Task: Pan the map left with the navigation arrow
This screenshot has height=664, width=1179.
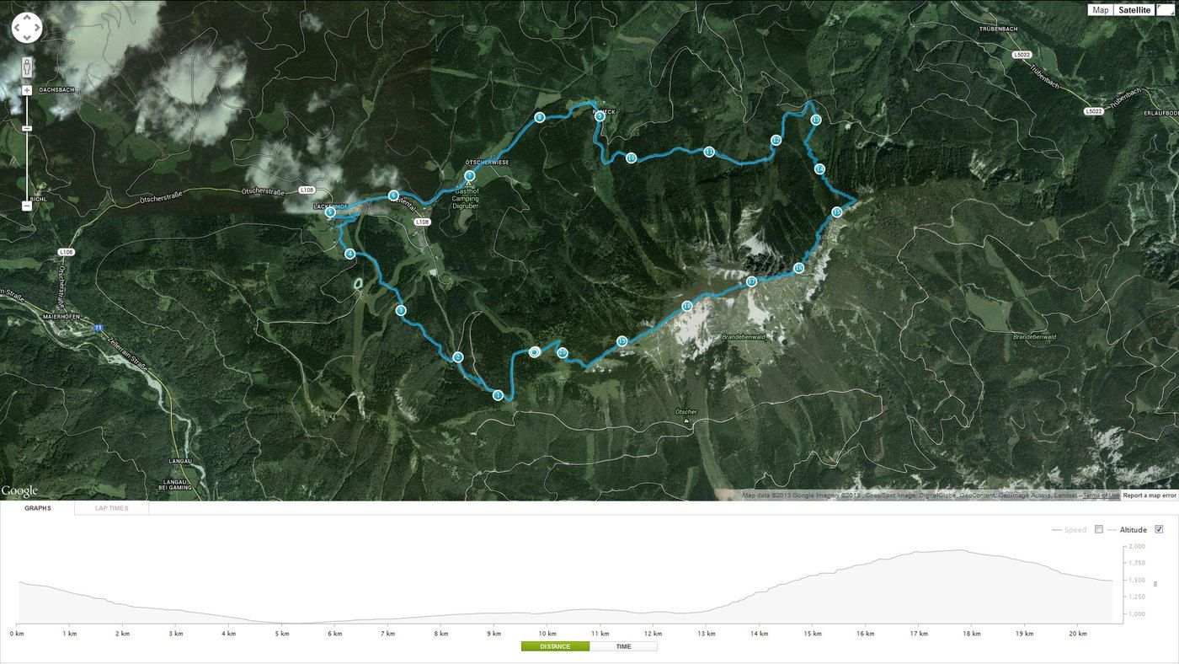Action: click(x=18, y=28)
